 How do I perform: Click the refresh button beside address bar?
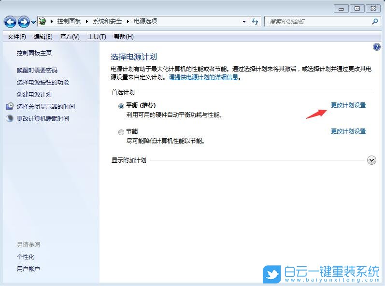tap(255, 22)
